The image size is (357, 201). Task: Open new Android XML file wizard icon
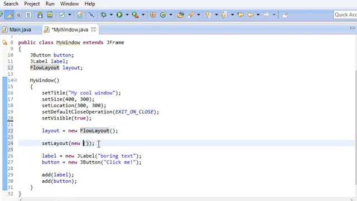[80, 15]
